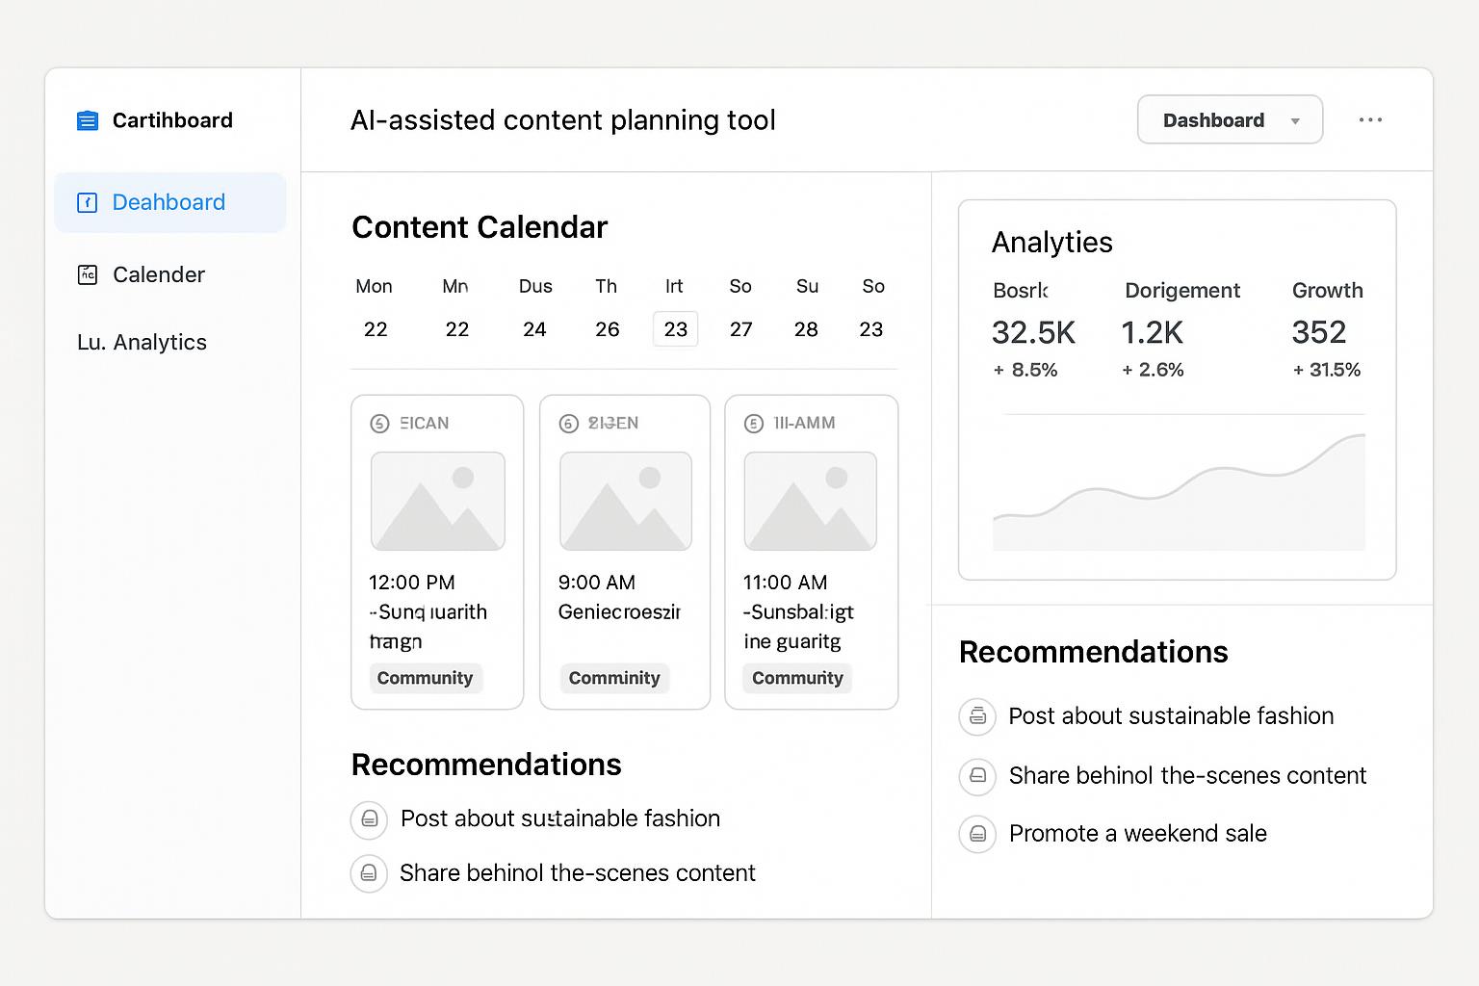The width and height of the screenshot is (1479, 986).
Task: Click clock icon on EICAN card
Action: 379,424
